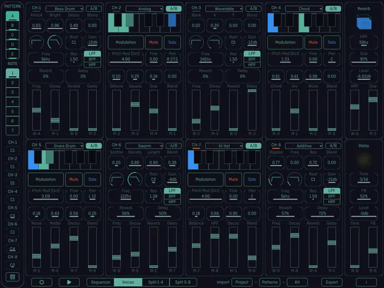Click CH-6 Gain -8db value
Screen dimensions: 384x288
172,179
